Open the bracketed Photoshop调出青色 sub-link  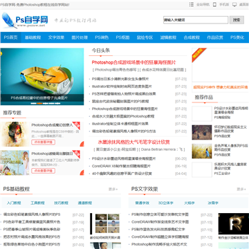116,70
